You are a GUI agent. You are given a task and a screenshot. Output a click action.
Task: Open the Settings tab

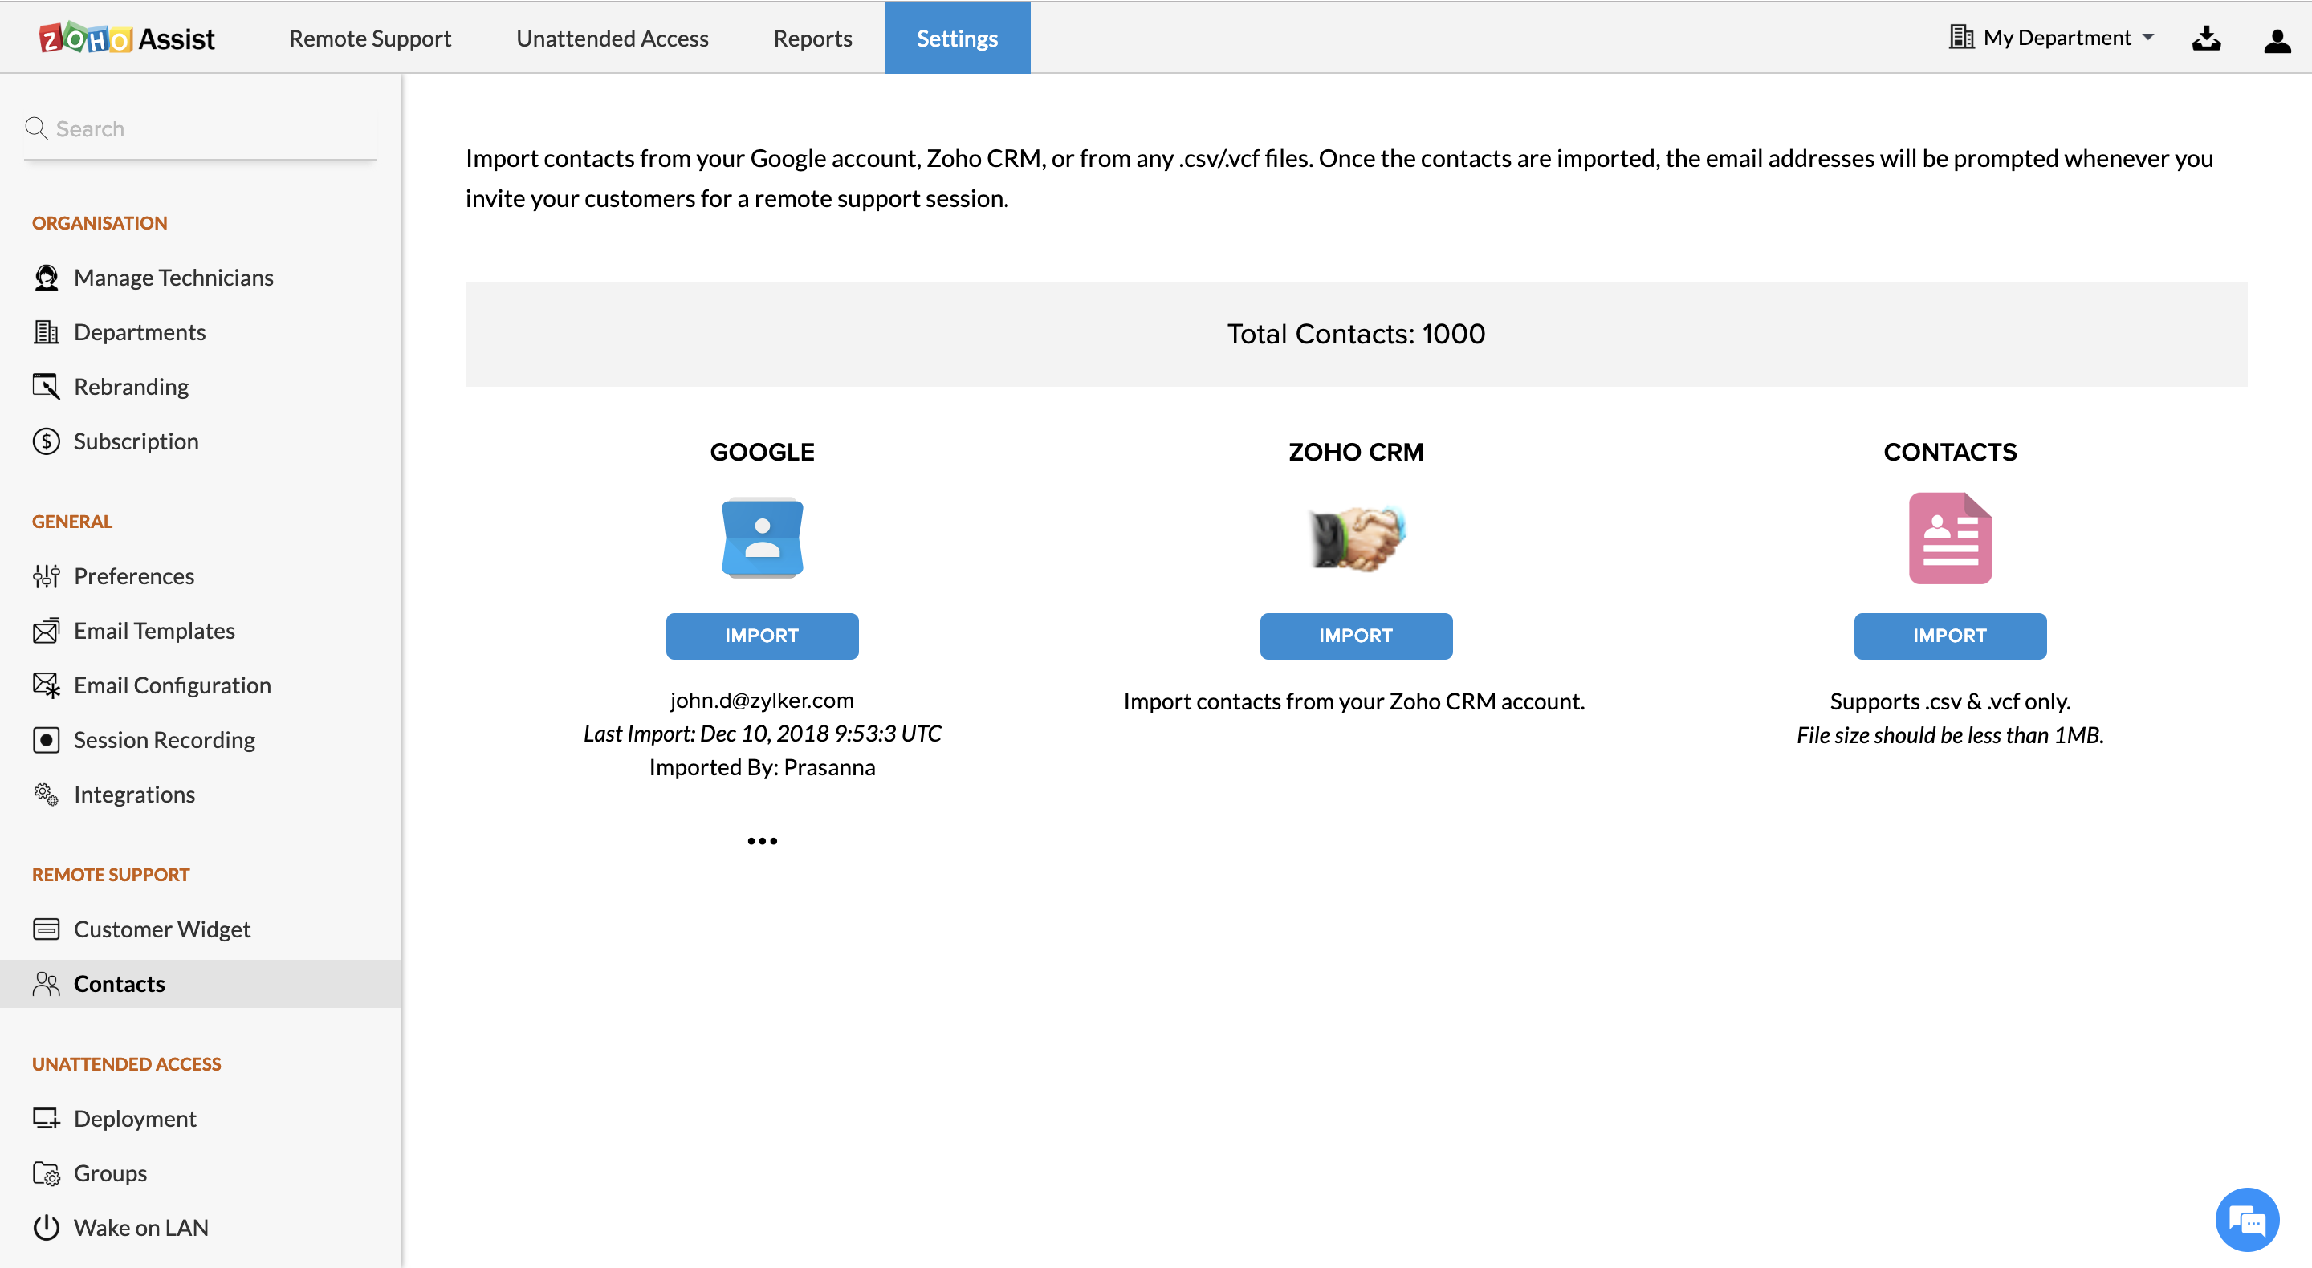tap(957, 38)
